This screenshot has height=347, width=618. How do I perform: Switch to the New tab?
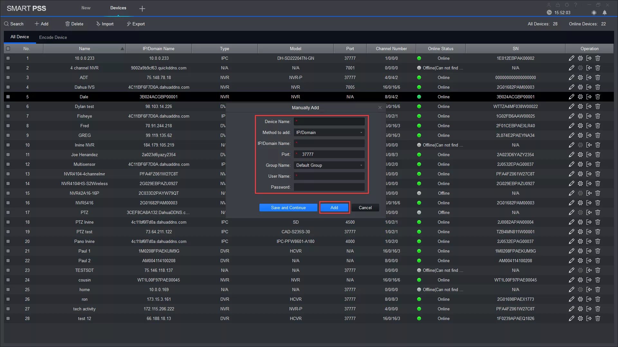click(x=86, y=8)
